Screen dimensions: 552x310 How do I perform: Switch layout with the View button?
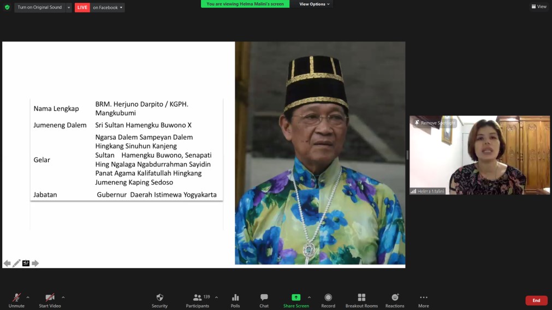tap(539, 7)
